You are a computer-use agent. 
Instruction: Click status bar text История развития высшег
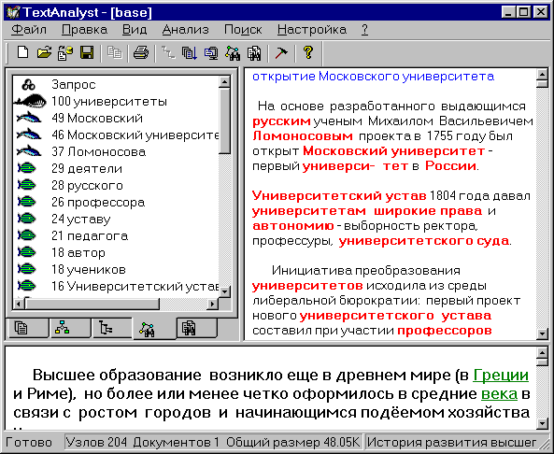(x=452, y=443)
